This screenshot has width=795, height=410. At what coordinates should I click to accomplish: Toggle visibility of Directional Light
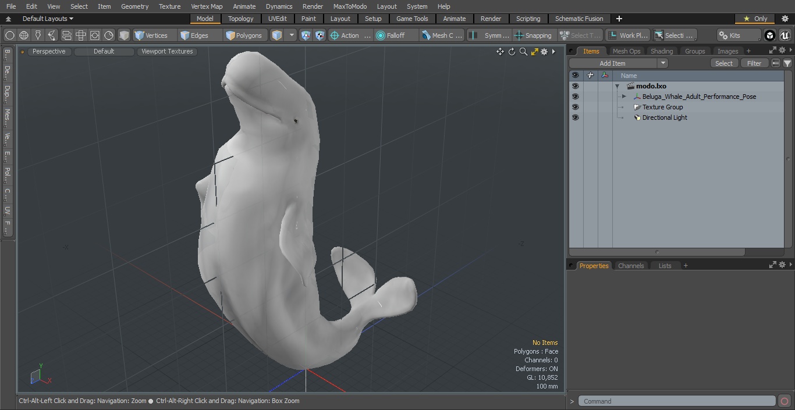click(x=575, y=117)
